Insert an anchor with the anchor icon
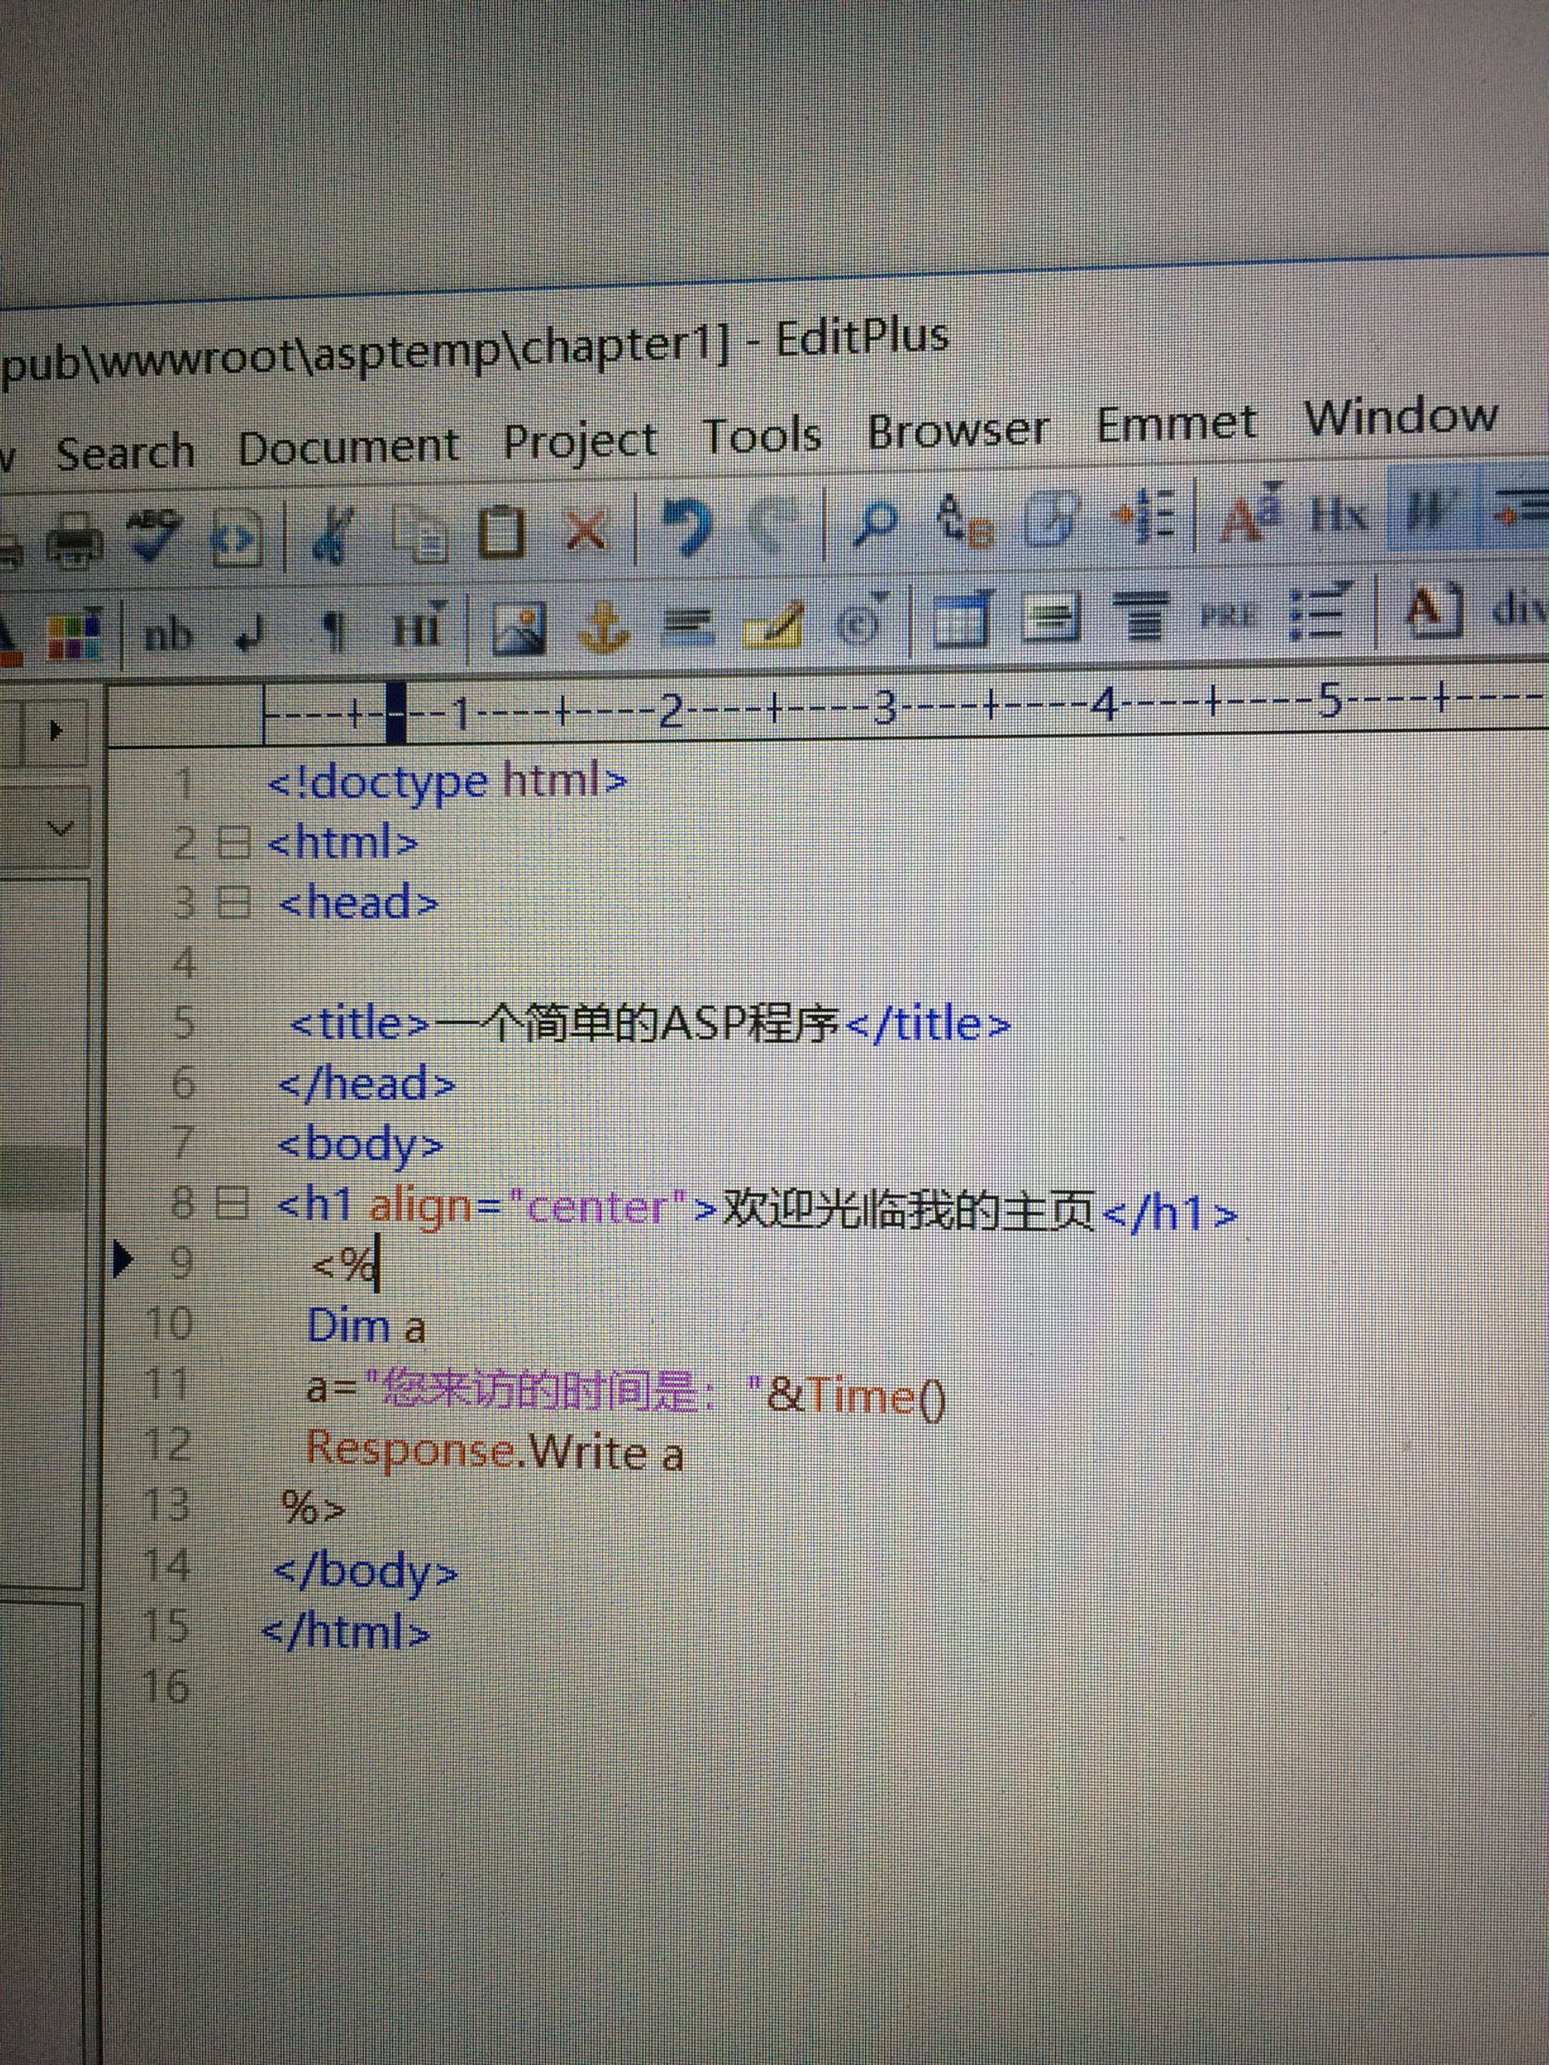The height and width of the screenshot is (2065, 1549). (x=606, y=627)
